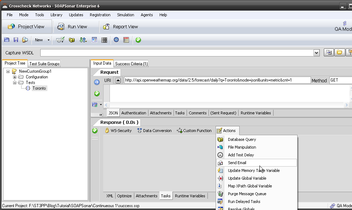Image resolution: width=352 pixels, height=210 pixels.
Task: Click the yellow database toolbar icon
Action: pos(72,40)
